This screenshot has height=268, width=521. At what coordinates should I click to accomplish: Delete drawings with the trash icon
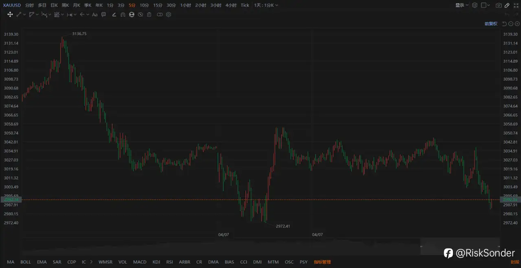point(149,15)
